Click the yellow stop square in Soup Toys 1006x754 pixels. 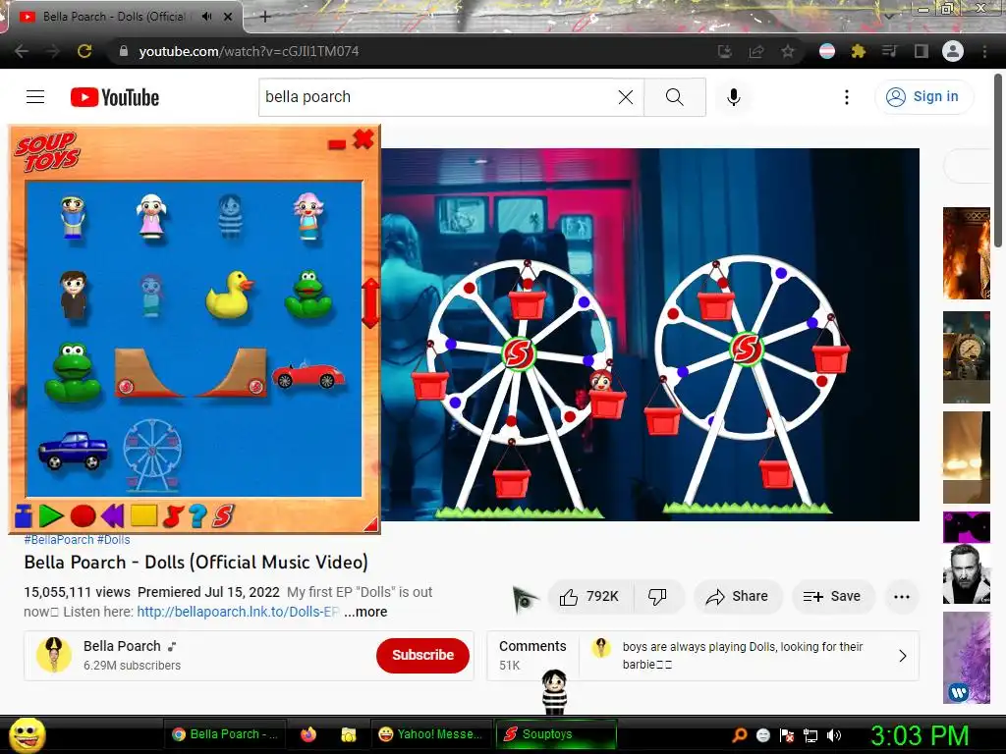(143, 516)
